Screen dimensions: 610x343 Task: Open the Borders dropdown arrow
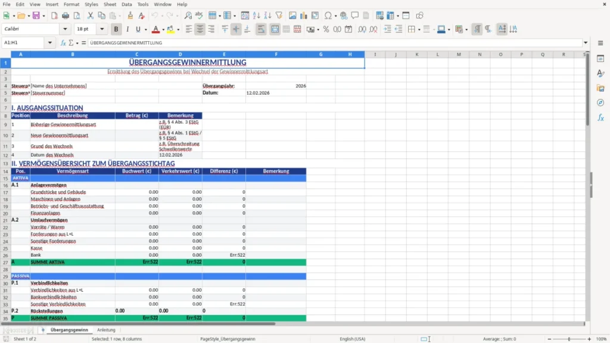(x=419, y=30)
